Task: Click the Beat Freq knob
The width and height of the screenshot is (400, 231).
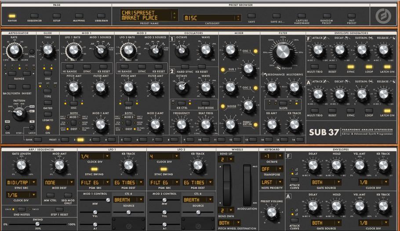Action: click(x=206, y=124)
